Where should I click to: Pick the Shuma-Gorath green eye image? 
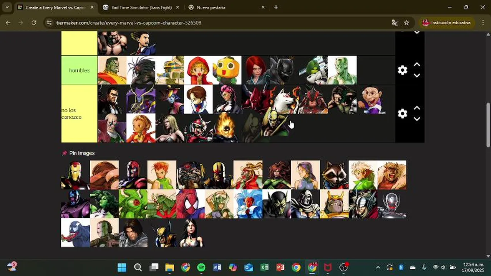tap(133, 204)
